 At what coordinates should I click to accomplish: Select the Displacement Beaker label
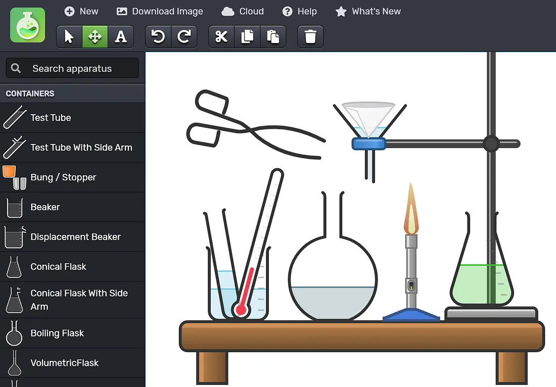75,237
